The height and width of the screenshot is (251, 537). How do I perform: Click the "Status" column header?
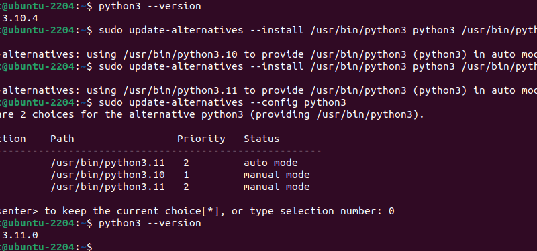[x=262, y=139]
